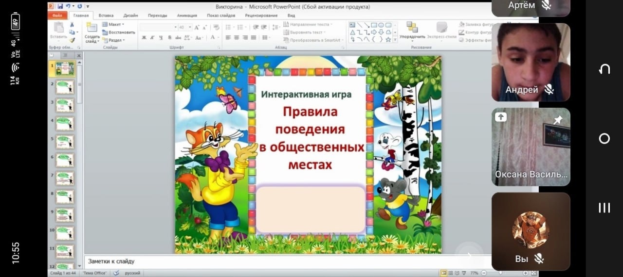Open the font name combo box
The width and height of the screenshot is (623, 277).
pos(158,28)
